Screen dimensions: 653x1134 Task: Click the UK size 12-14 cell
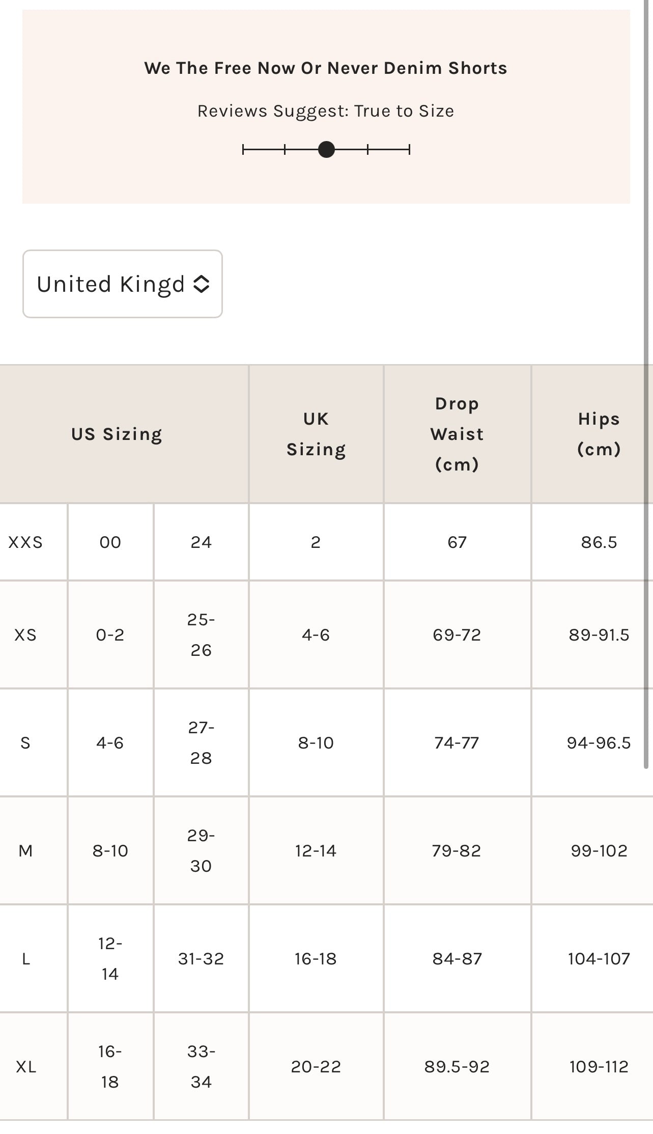click(x=316, y=851)
